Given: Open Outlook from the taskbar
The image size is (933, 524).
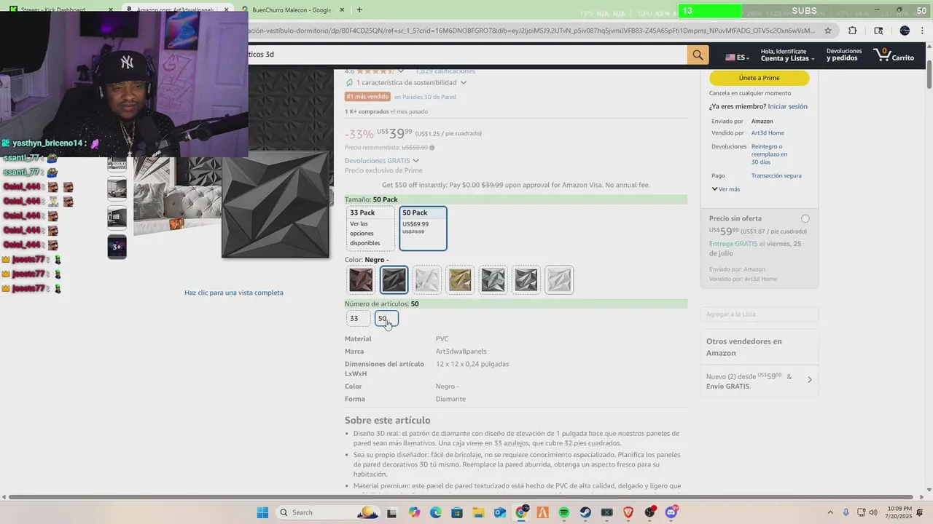Looking at the screenshot, I should tap(500, 512).
